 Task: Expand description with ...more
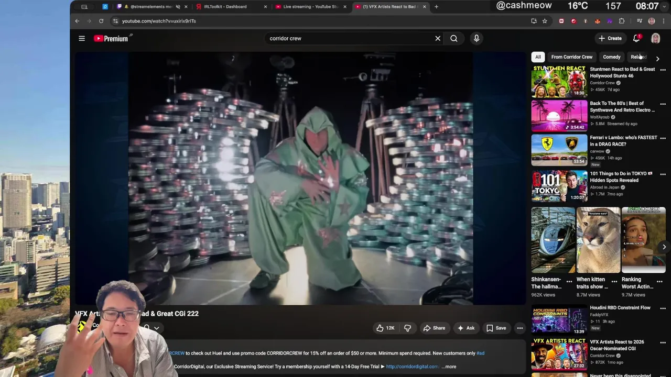pos(449,367)
